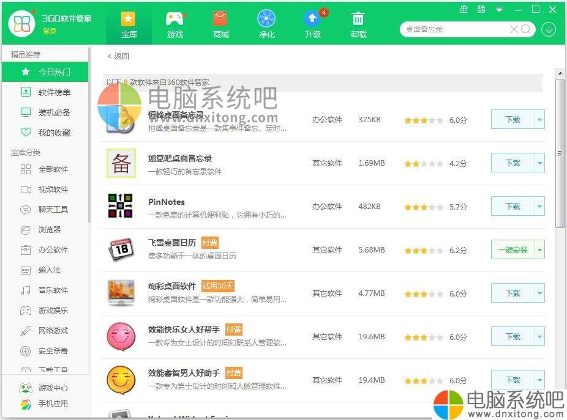Click the 飞雪桌面日历 calendar icon
This screenshot has width=567, height=420.
121,249
